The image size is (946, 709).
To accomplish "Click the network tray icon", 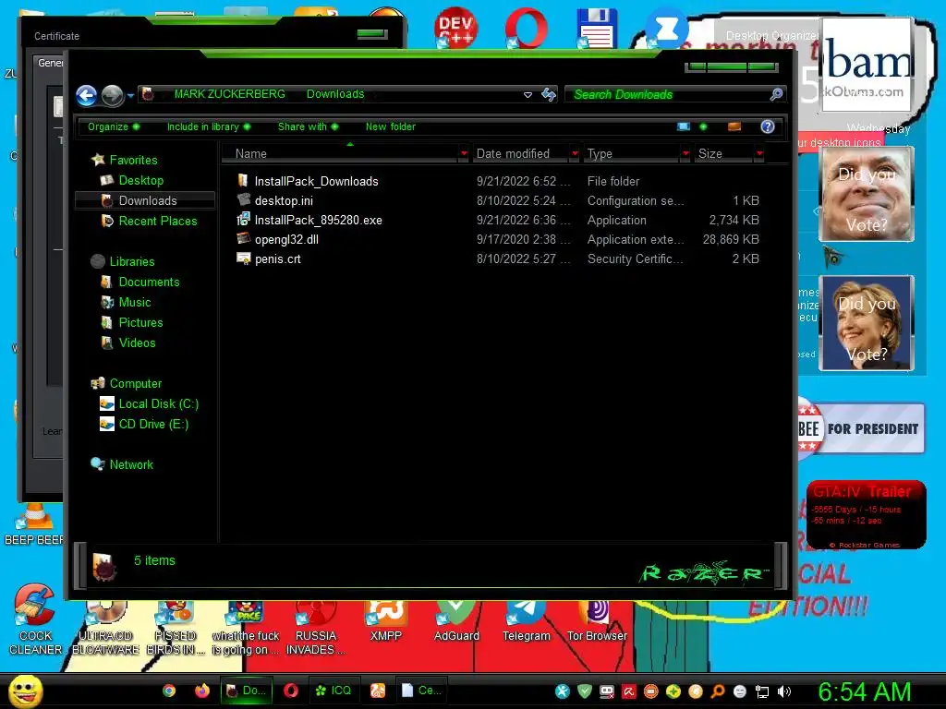I will click(x=762, y=691).
